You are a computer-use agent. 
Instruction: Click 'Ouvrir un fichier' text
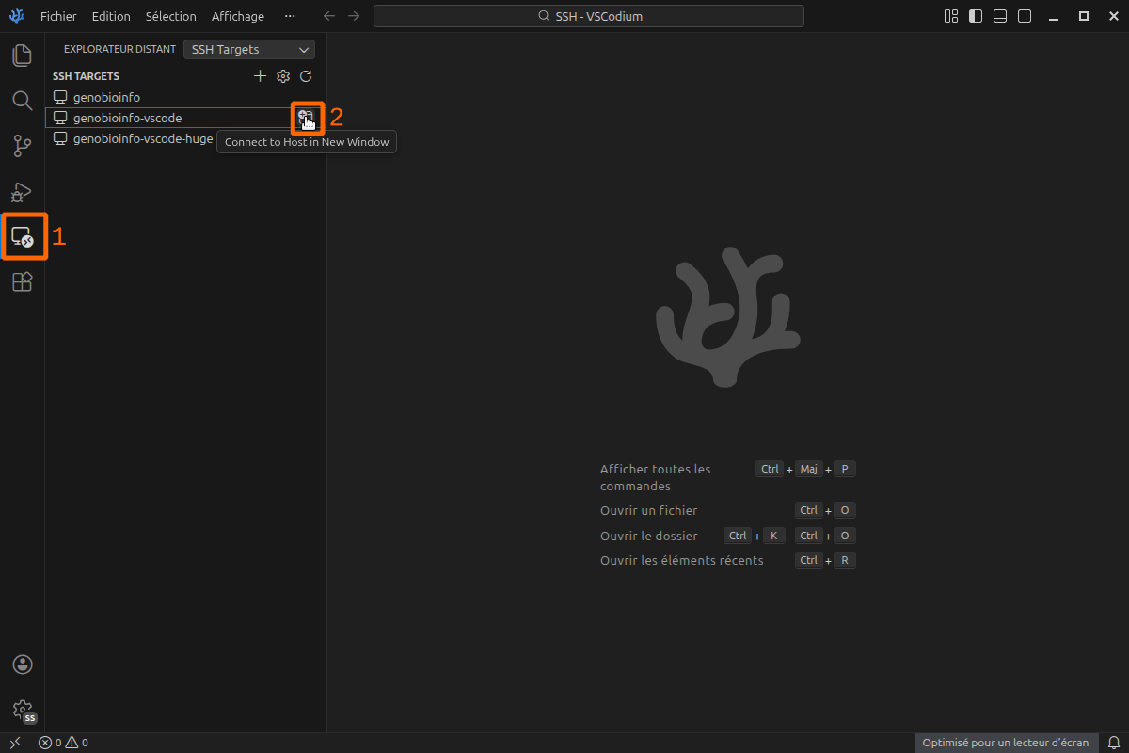[648, 510]
